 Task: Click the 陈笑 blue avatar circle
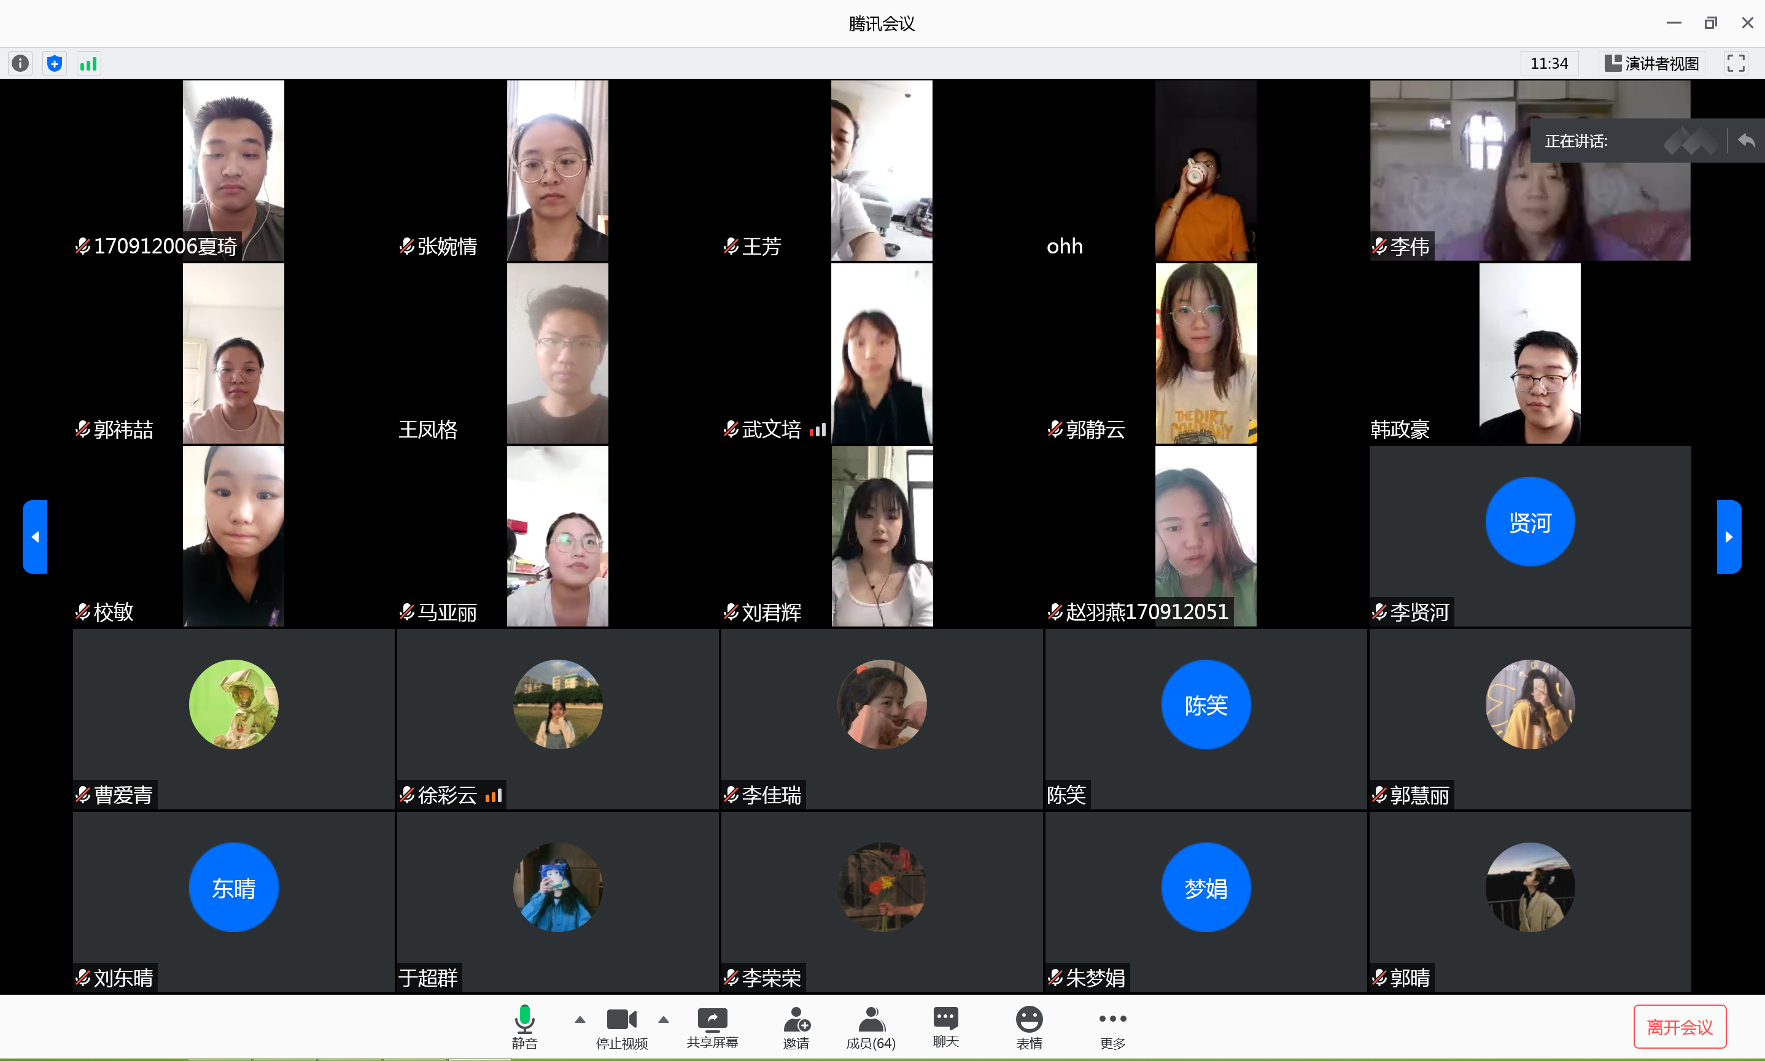click(1206, 704)
